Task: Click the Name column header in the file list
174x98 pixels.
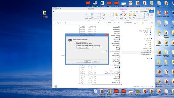Action: pyautogui.click(x=119, y=26)
